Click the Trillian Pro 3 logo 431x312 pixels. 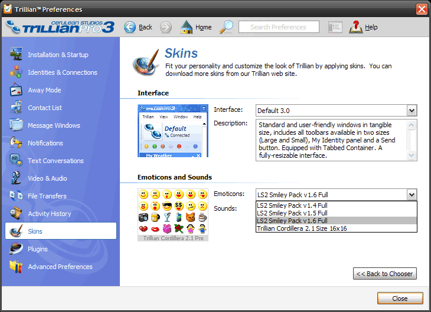click(60, 27)
